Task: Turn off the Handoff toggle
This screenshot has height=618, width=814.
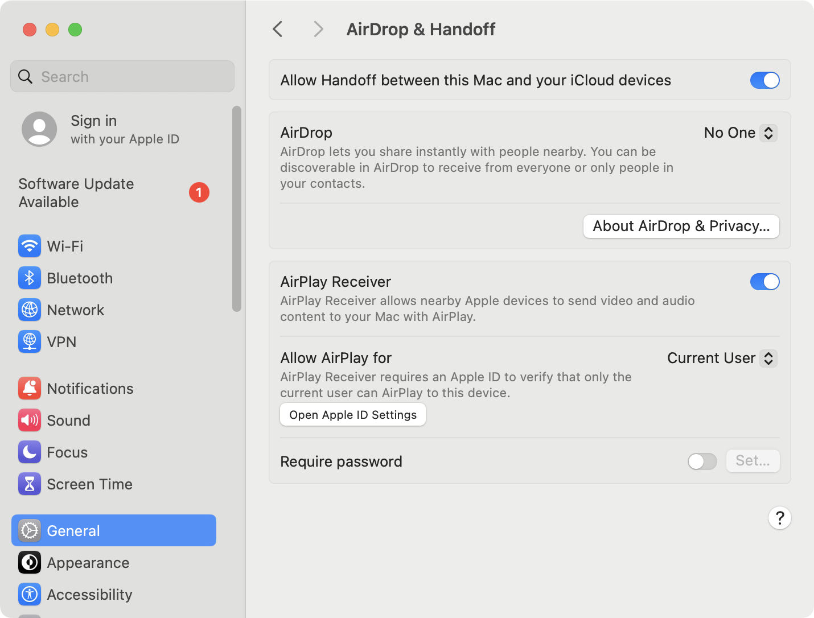Action: (x=764, y=80)
